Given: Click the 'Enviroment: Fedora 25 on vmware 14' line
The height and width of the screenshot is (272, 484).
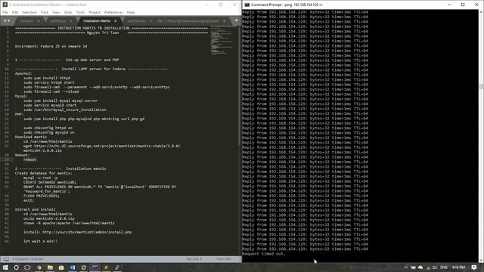Looking at the screenshot, I should point(51,46).
